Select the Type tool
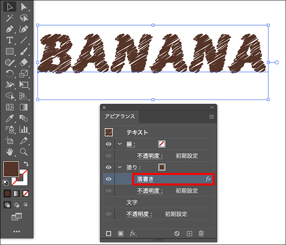This screenshot has height=245, width=286. (x=10, y=40)
